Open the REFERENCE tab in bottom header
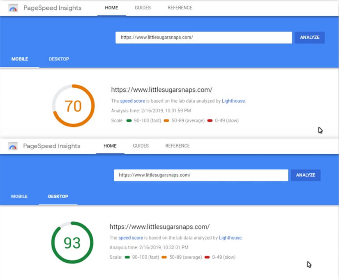Viewport: 339px width, 279px height. 177,146
